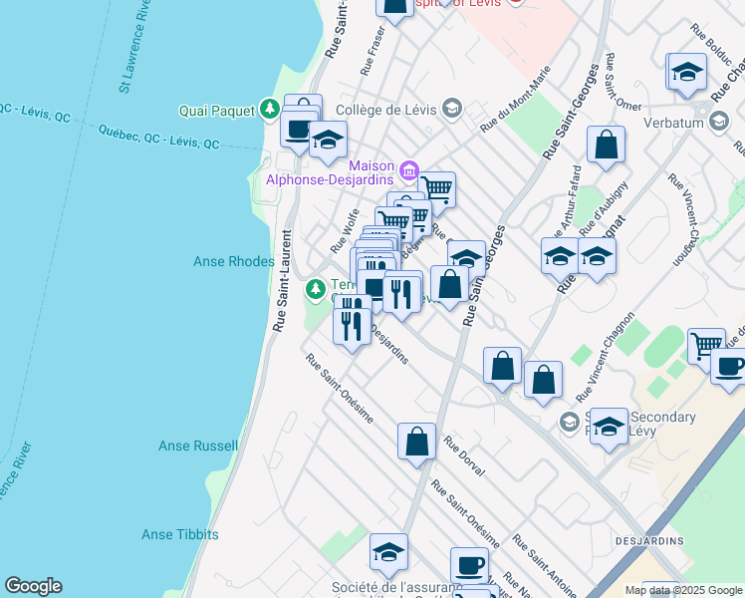Open the coffee cup marker at the right edge
Viewport: 745px width, 598px height.
[x=730, y=369]
